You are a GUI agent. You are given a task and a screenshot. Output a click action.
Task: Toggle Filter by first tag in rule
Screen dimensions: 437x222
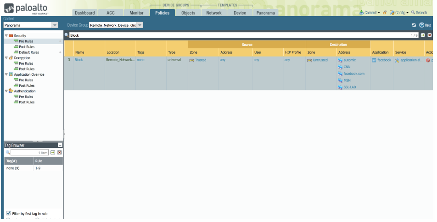(x=8, y=213)
